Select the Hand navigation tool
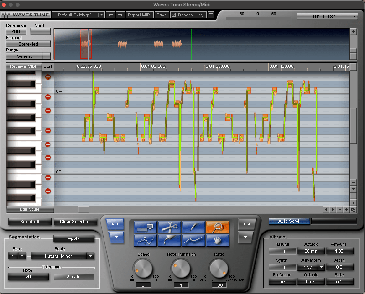 (x=217, y=240)
